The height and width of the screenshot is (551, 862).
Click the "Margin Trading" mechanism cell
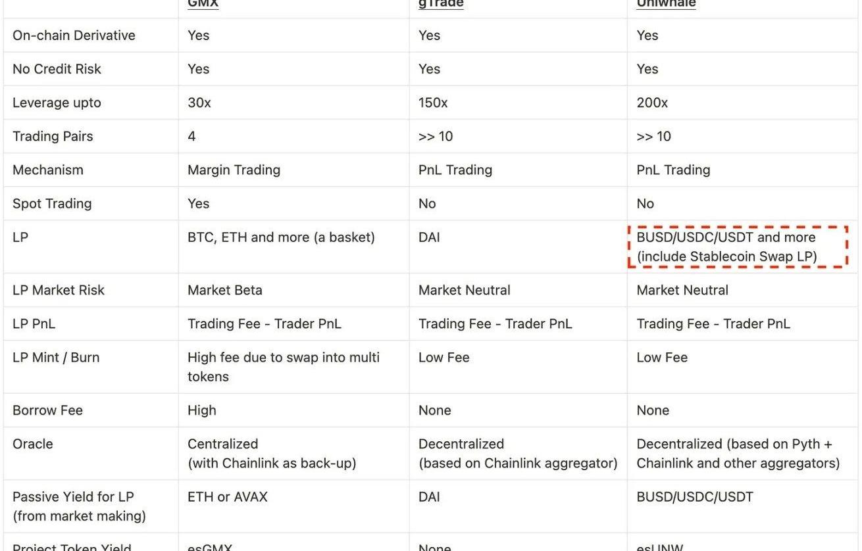click(234, 170)
